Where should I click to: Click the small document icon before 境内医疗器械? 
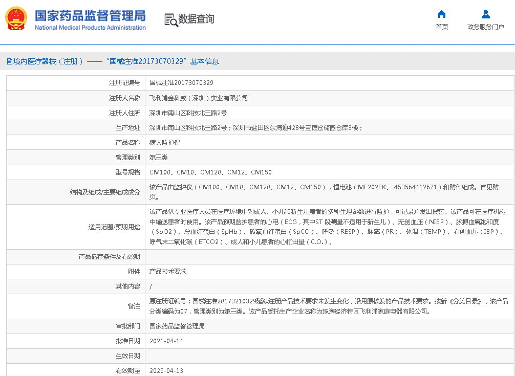[x=9, y=61]
